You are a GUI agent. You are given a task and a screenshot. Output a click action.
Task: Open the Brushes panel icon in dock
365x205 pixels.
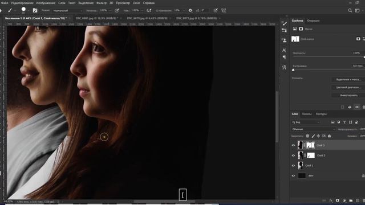[x=284, y=23]
